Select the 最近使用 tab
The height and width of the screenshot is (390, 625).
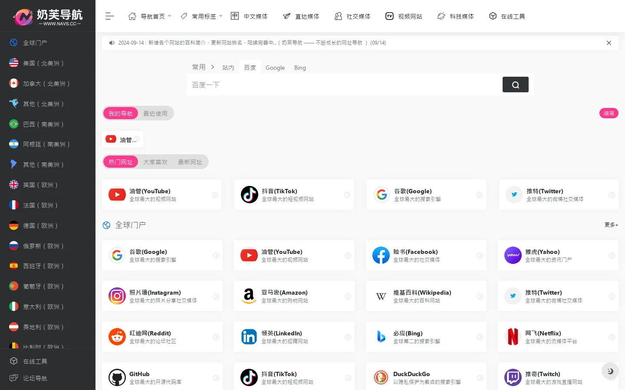point(155,113)
